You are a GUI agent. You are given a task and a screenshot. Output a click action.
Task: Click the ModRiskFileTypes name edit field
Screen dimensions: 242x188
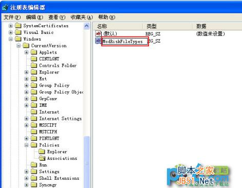125,42
